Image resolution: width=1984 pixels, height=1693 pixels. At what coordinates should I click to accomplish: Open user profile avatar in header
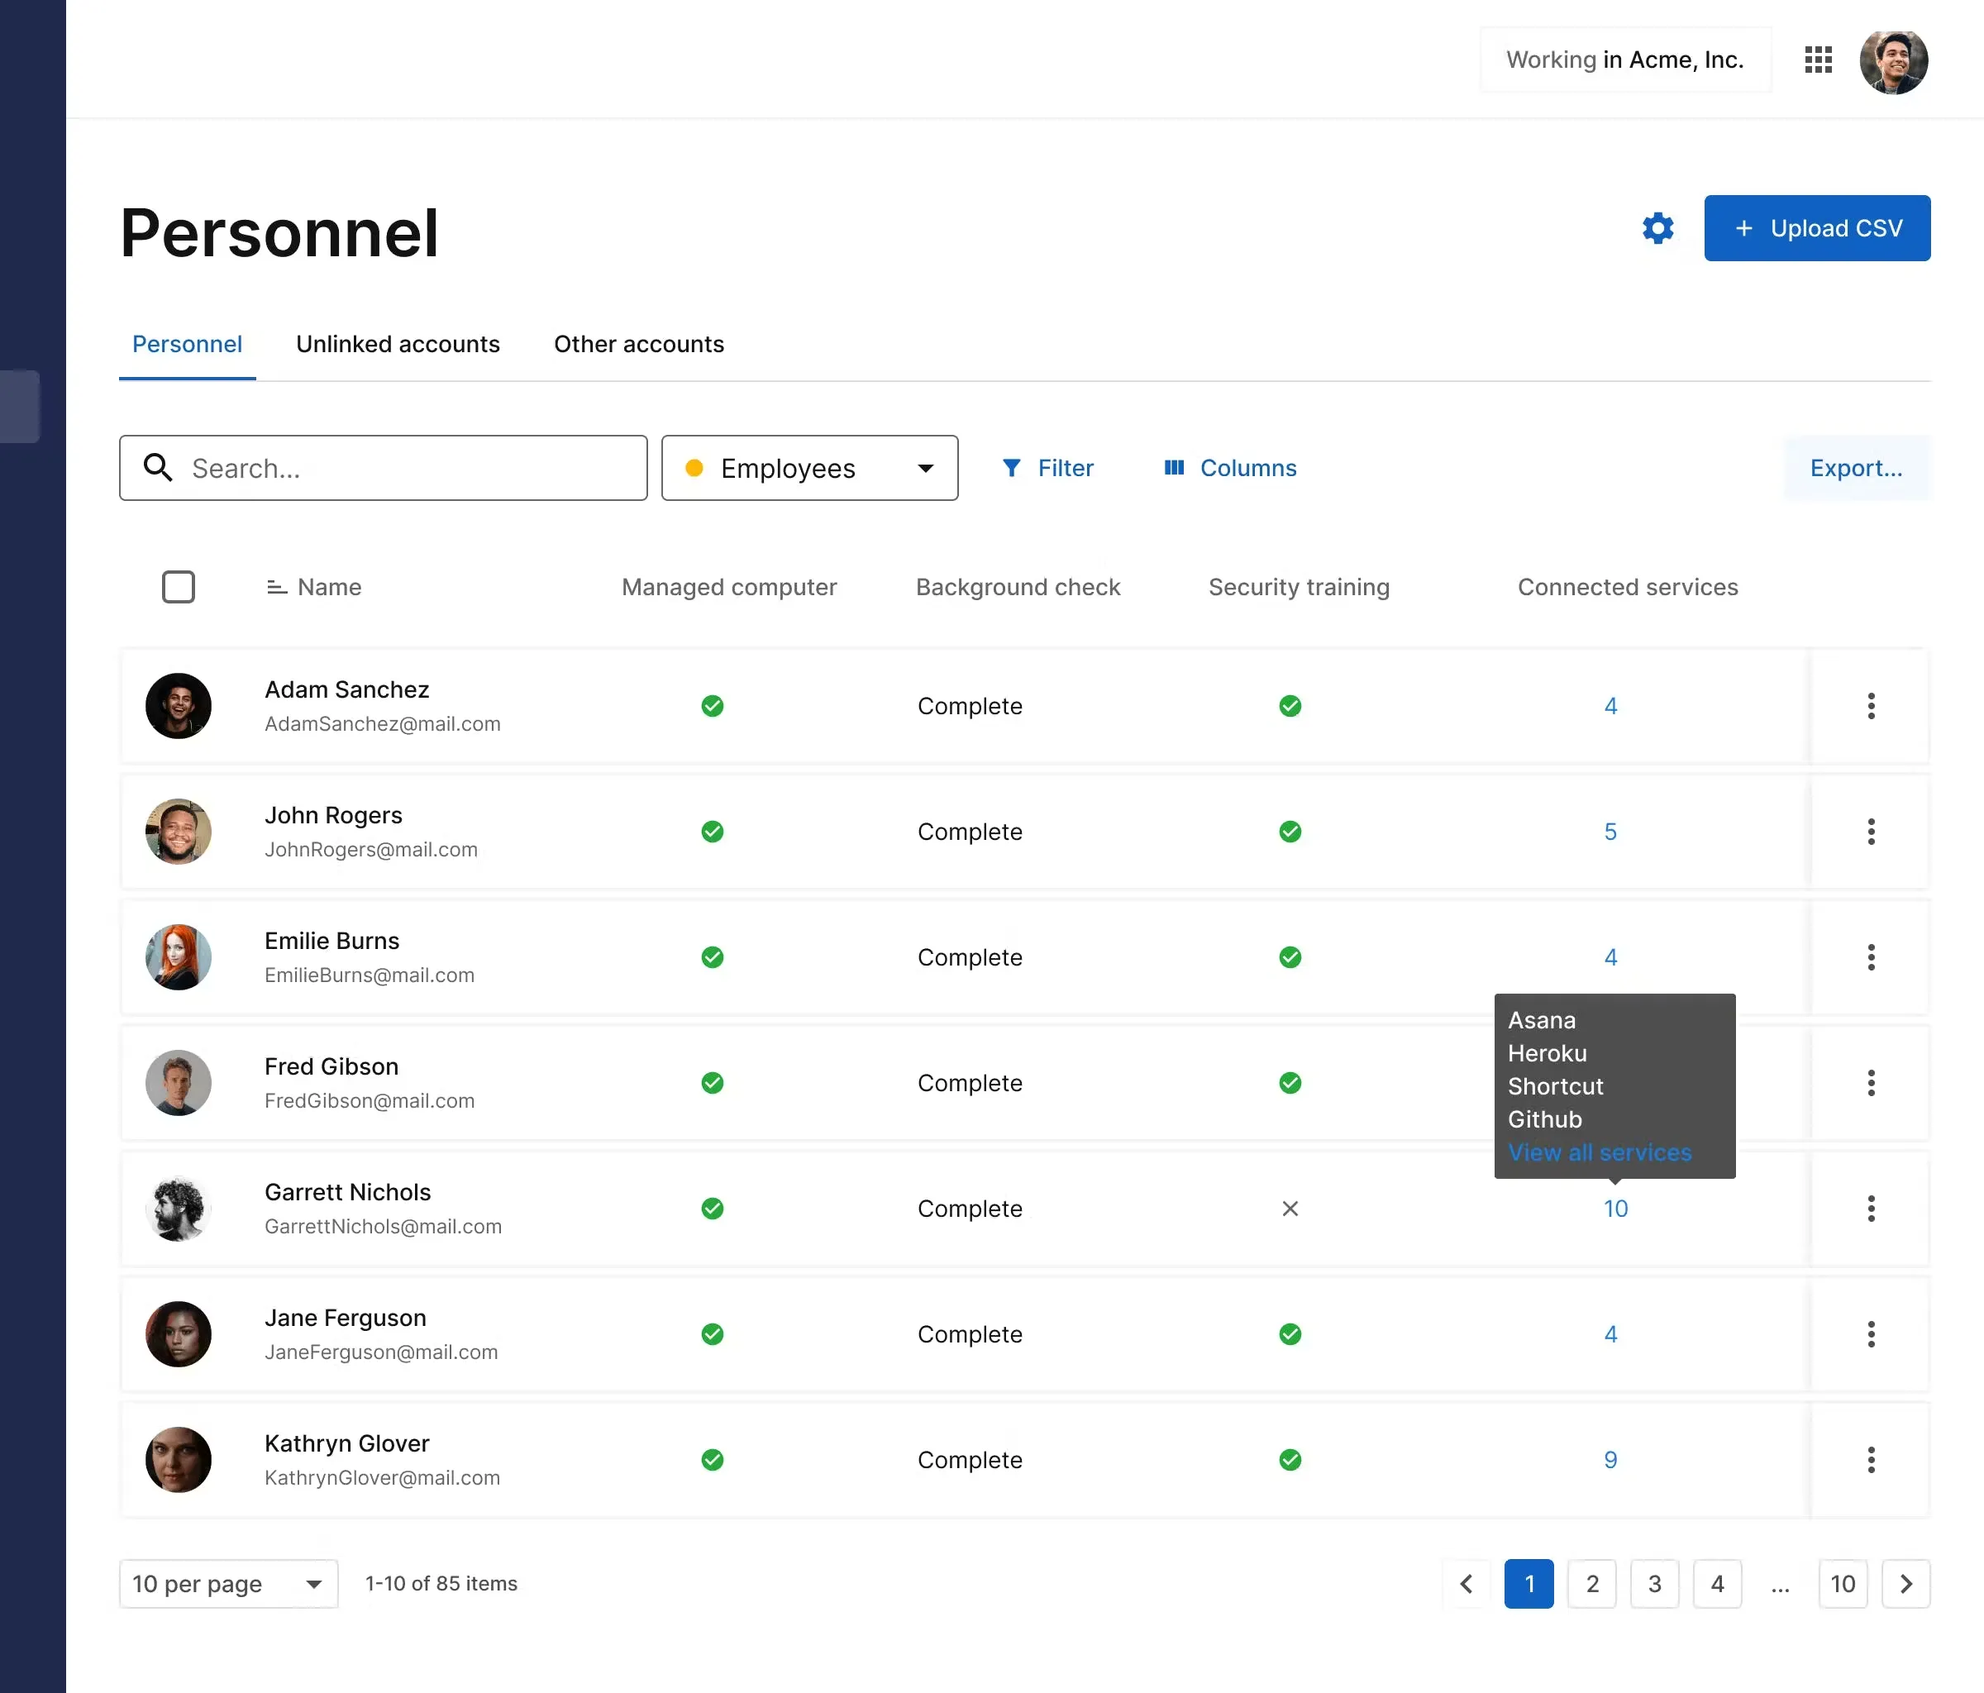pyautogui.click(x=1893, y=61)
